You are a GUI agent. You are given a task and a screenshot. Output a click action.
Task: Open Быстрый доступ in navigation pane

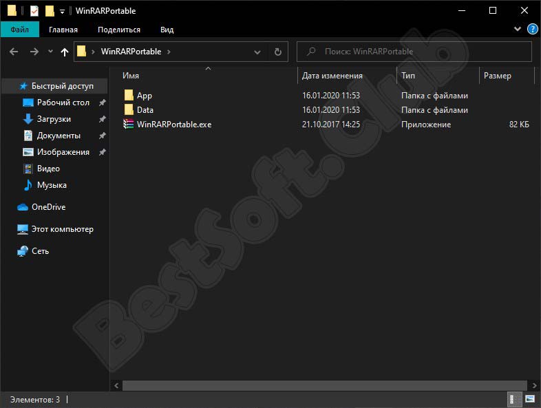point(62,86)
